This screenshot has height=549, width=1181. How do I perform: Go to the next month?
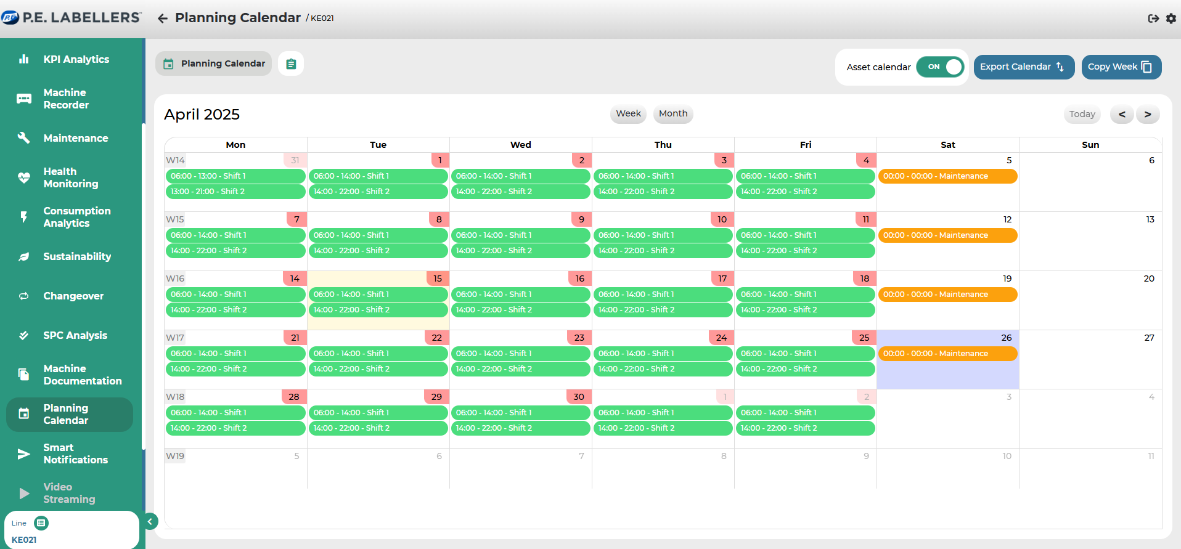pyautogui.click(x=1148, y=114)
